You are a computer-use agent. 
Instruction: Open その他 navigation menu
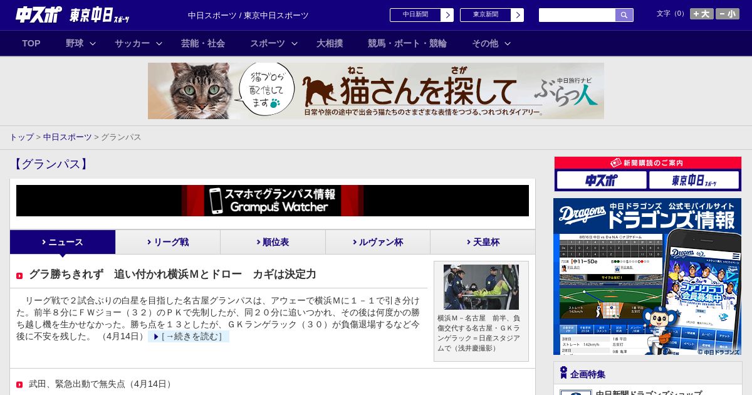tap(485, 43)
